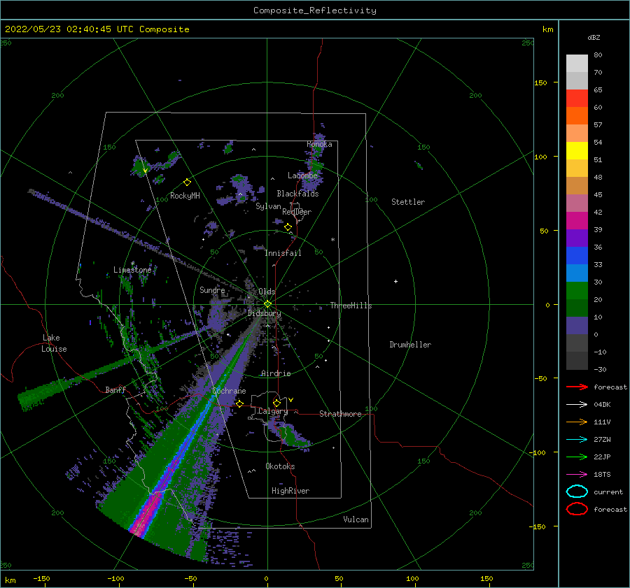Screen dimensions: 630x588
Task: Select the green 30 dBZ color swatch
Action: point(577,291)
